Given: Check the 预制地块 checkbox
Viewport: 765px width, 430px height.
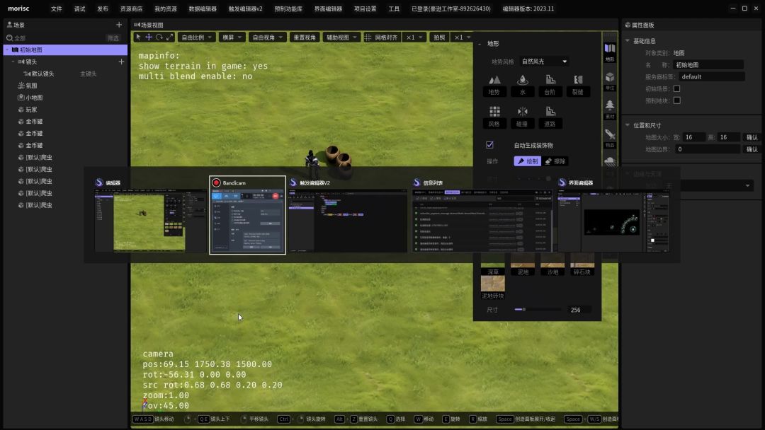Looking at the screenshot, I should coord(676,100).
